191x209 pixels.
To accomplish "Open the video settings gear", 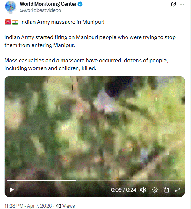I will point(155,190).
